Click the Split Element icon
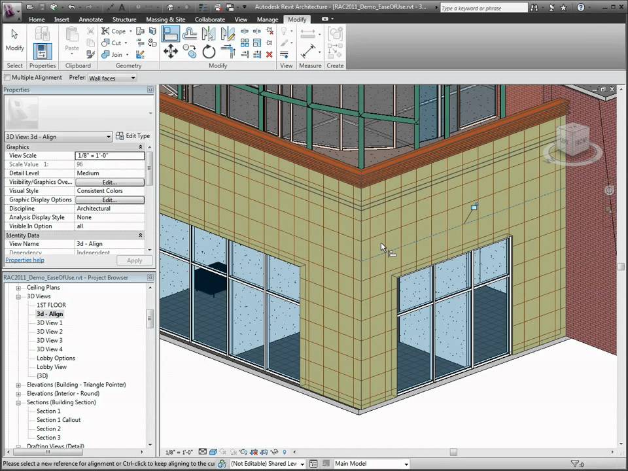Image resolution: width=628 pixels, height=471 pixels. point(245,31)
